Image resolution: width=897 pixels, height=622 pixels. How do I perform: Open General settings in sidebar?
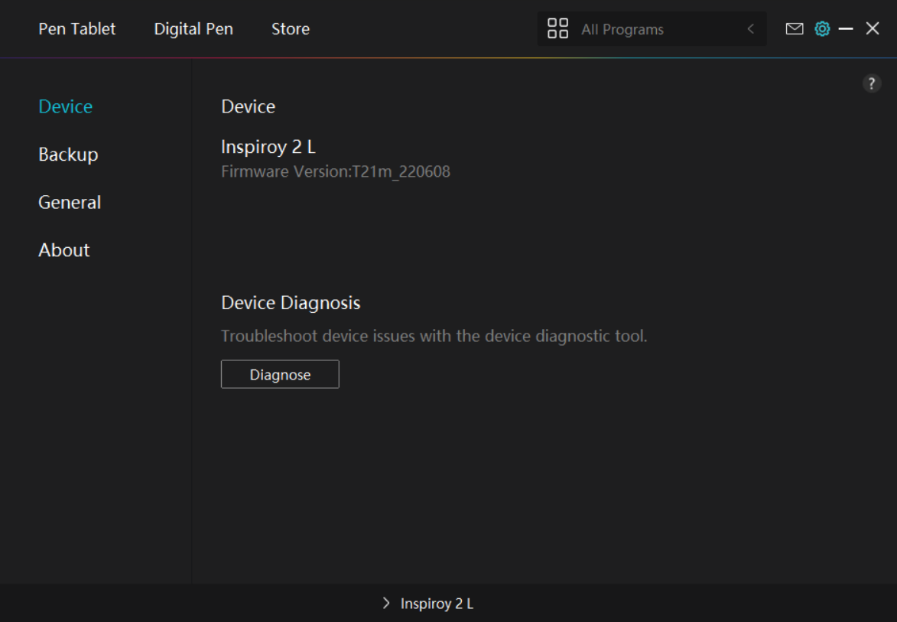pyautogui.click(x=70, y=202)
